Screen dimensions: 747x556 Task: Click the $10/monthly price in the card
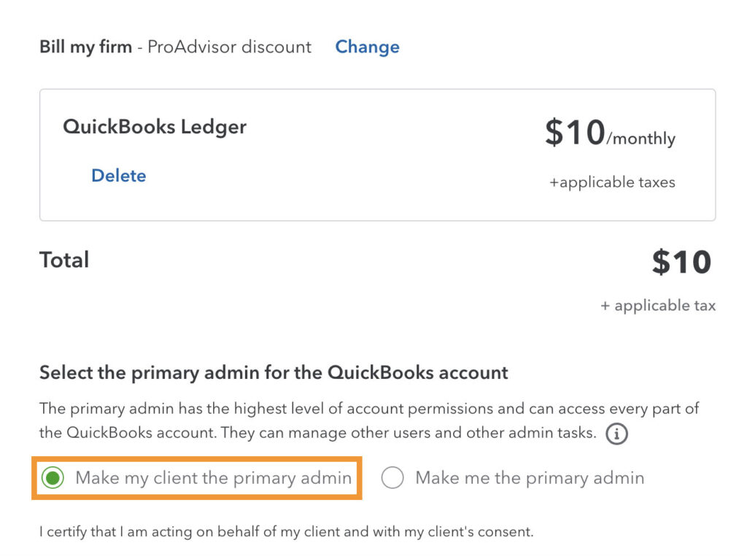[576, 133]
